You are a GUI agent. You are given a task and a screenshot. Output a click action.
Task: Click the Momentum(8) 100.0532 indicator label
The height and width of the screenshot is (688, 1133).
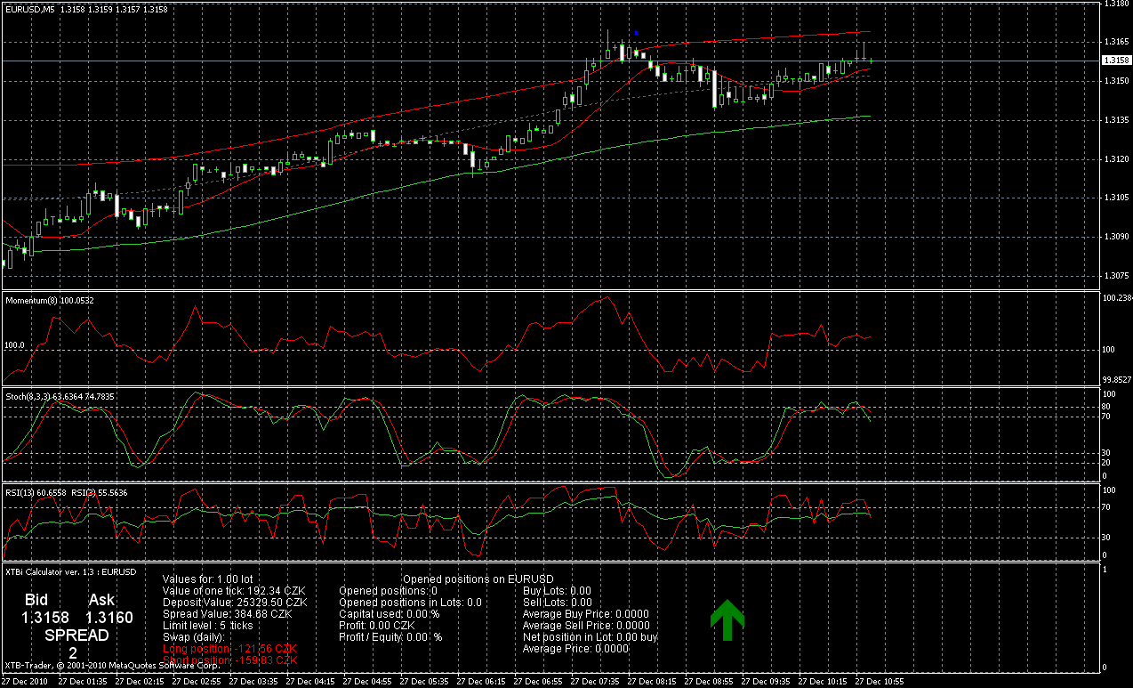pos(51,300)
